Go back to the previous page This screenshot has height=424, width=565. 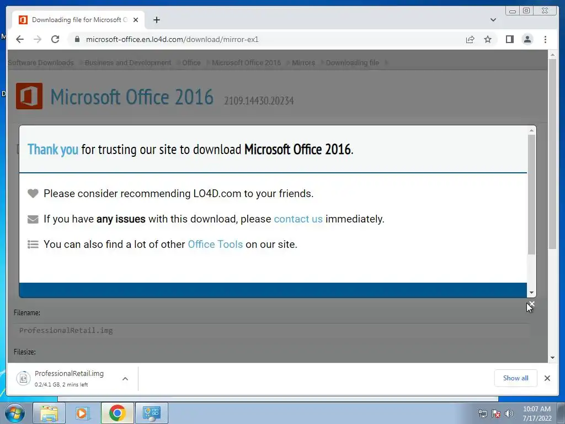pyautogui.click(x=20, y=39)
